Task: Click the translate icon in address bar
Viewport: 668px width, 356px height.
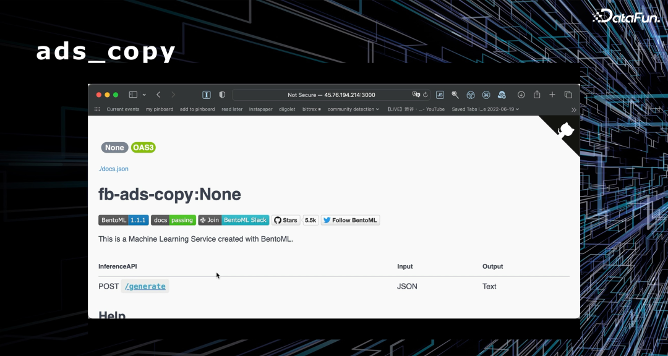Action: [416, 95]
